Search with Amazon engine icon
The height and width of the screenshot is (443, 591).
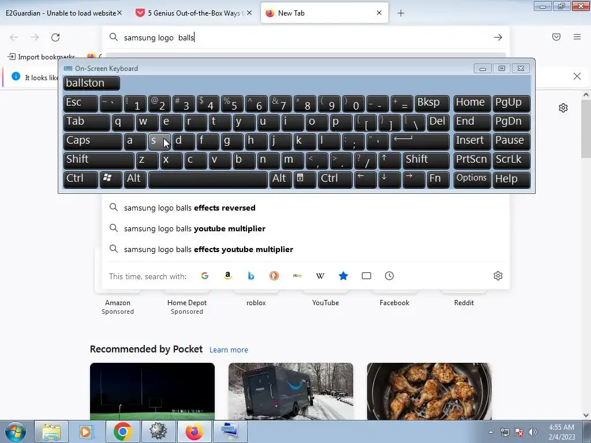(x=227, y=276)
